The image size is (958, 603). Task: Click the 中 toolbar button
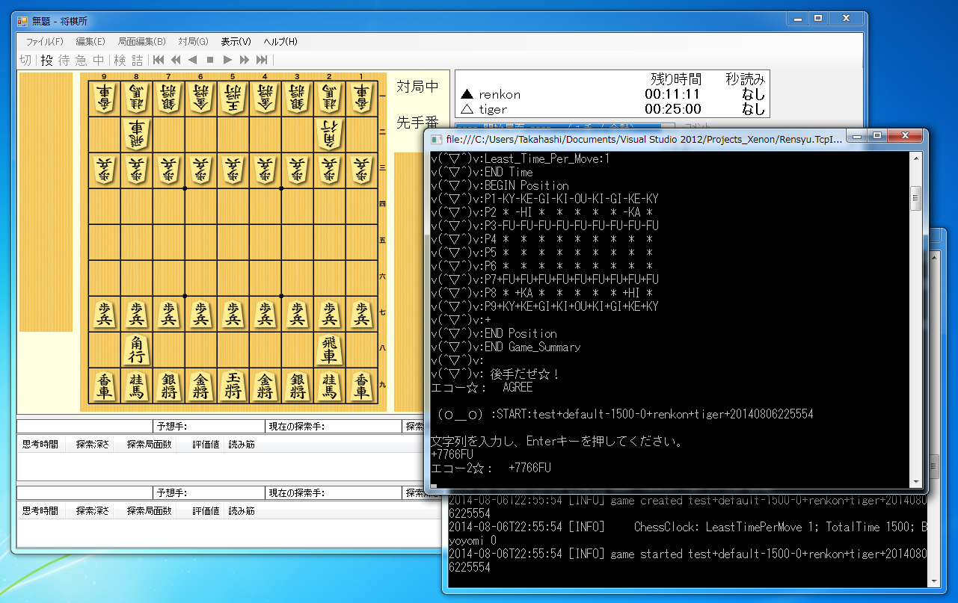click(99, 60)
